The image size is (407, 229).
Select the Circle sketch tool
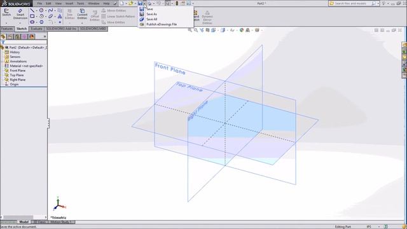tap(41, 10)
